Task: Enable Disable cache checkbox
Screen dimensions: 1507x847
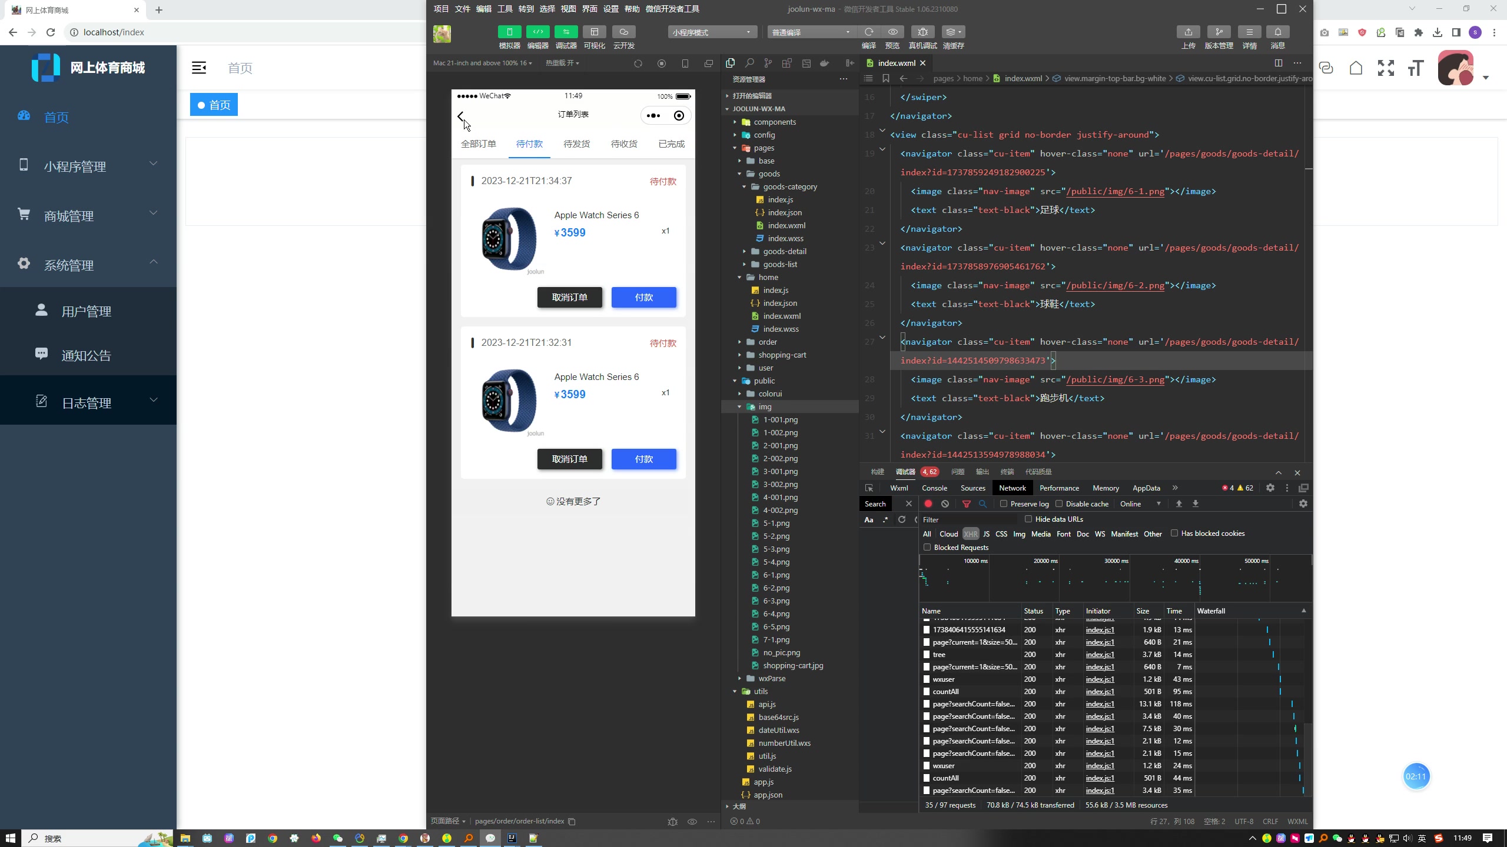Action: click(1059, 504)
